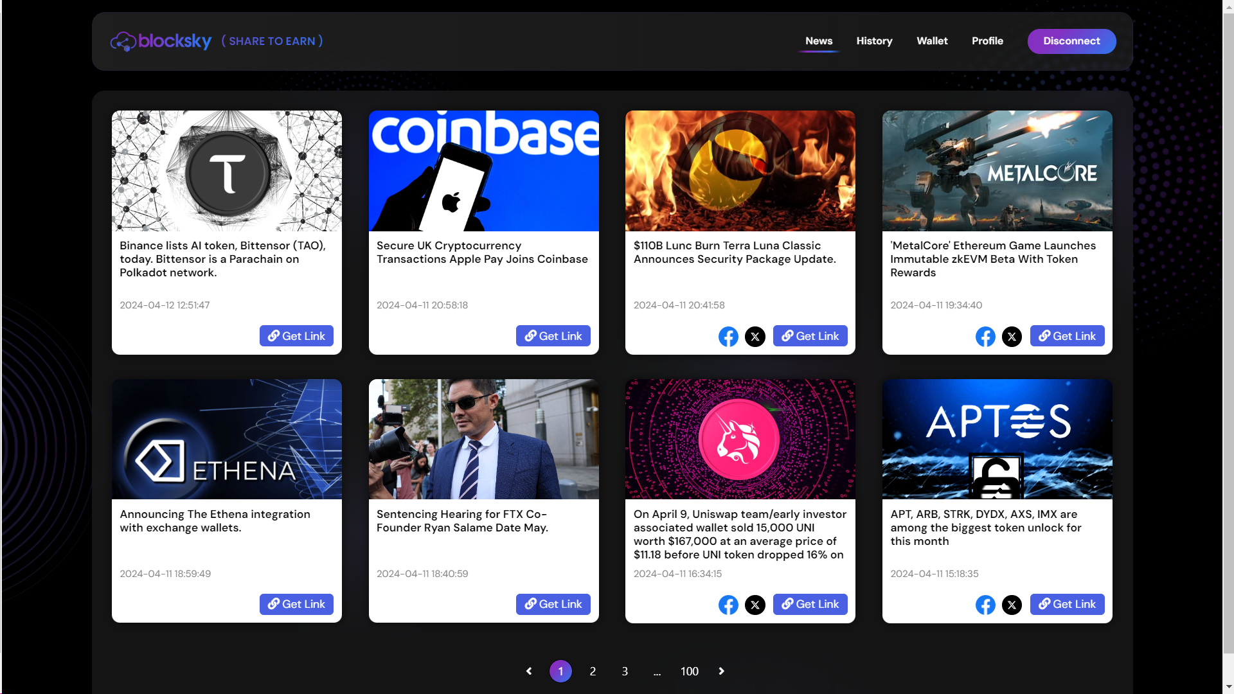Get Link for Uniswap wallet article
Screen dimensions: 1234x694
pyautogui.click(x=810, y=604)
